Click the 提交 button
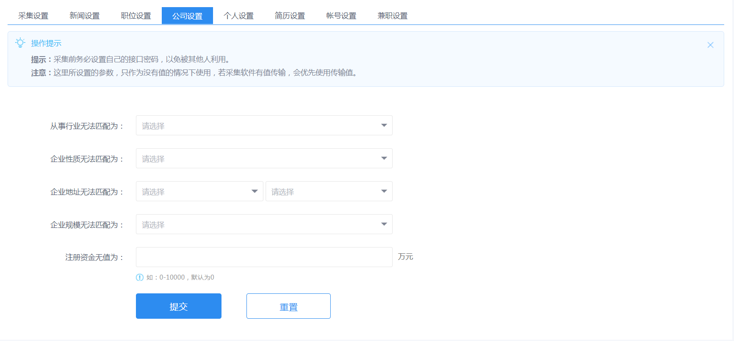Screen dimensions: 734x341 point(179,306)
